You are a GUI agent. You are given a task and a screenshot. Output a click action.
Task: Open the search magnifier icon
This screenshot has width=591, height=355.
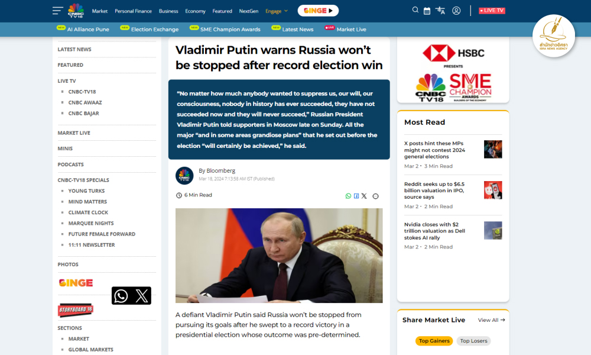pyautogui.click(x=415, y=10)
